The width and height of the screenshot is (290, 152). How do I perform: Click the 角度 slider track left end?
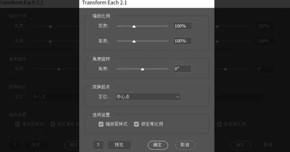point(118,69)
